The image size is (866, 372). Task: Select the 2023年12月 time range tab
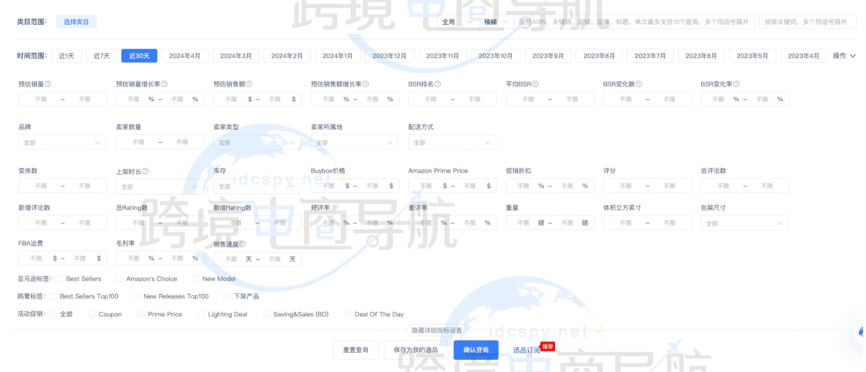coord(390,55)
